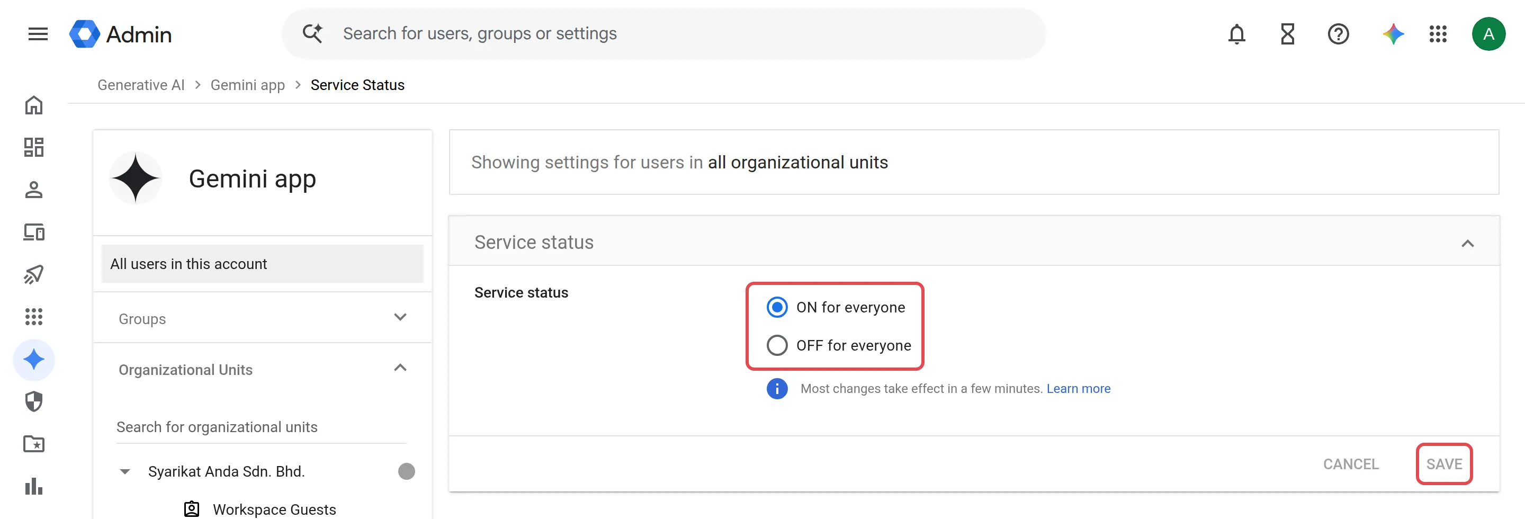Open Reporting bar chart icon in sidebar
Viewport: 1525px width, 519px height.
click(x=34, y=487)
